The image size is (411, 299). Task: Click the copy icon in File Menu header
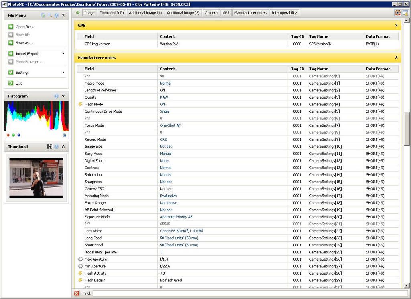click(x=43, y=15)
